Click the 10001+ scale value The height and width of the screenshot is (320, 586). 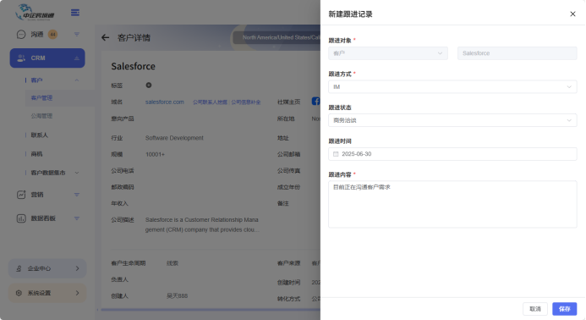155,154
